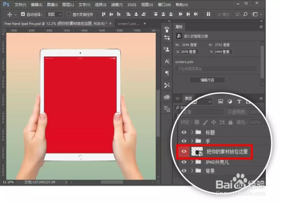Image resolution: width=281 pixels, height=203 pixels.
Task: Click the align top edges icon
Action: click(x=103, y=14)
